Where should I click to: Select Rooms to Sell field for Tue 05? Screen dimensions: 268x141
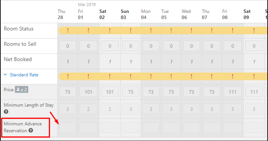point(171,46)
